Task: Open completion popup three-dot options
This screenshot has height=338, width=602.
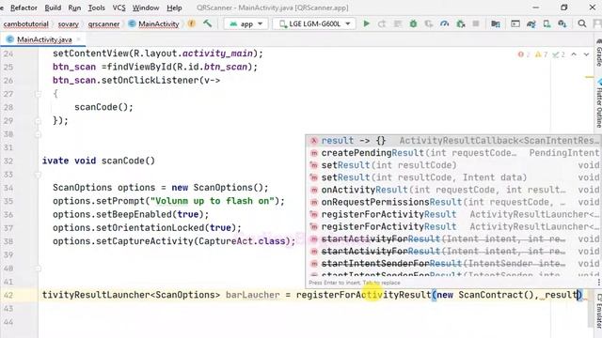Action: click(x=598, y=283)
